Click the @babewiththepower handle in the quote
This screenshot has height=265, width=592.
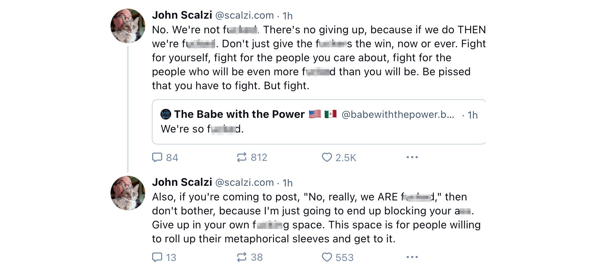tap(398, 114)
